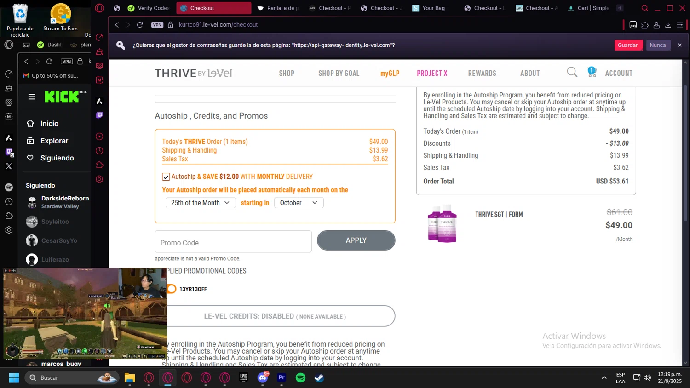Viewport: 690px width, 388px height.
Task: Click into the Promo Code field
Action: tap(233, 242)
